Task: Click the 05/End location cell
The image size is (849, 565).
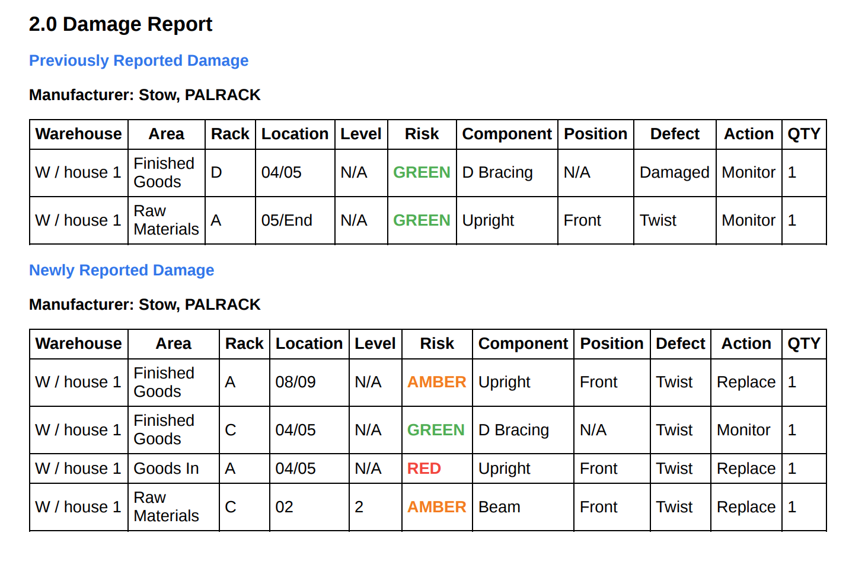Action: [x=286, y=220]
